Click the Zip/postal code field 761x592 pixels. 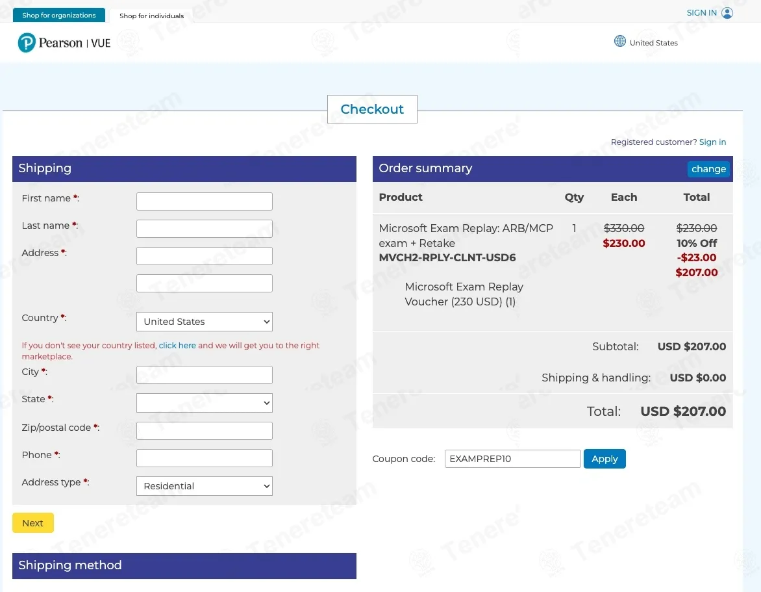pos(205,431)
